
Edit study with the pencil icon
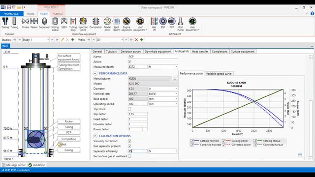click(63, 40)
